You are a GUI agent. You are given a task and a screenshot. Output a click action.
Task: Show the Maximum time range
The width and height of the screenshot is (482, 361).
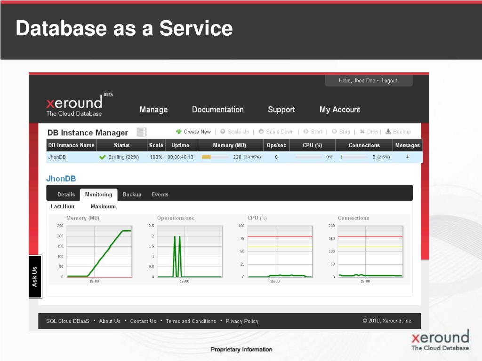click(x=103, y=206)
